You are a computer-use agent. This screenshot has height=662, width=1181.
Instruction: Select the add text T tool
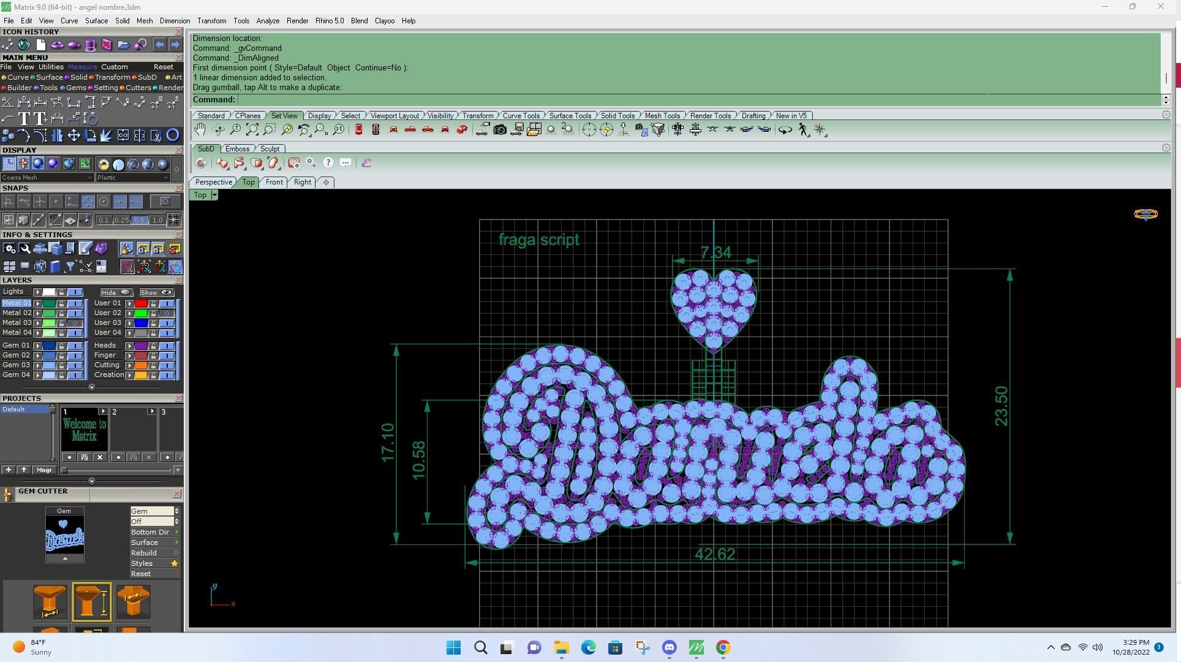[x=24, y=118]
